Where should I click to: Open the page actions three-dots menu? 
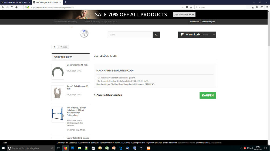(x=183, y=7)
